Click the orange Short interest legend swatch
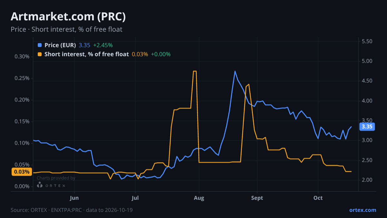The image size is (387, 218). click(x=40, y=54)
